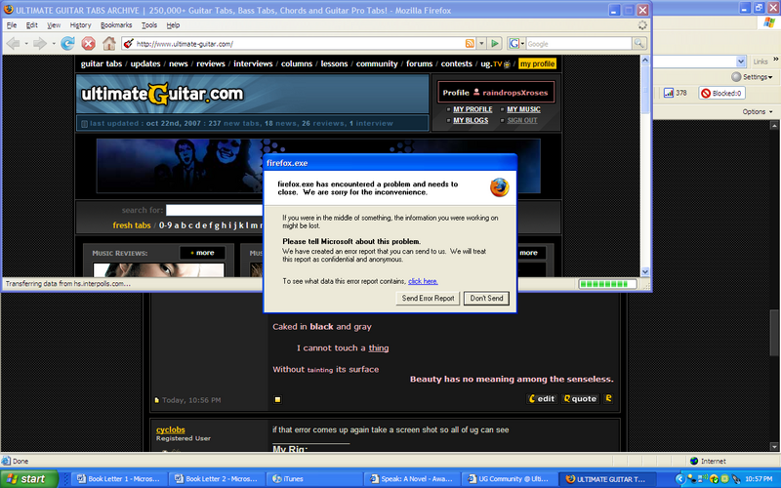Open the address bar history dropdown
This screenshot has width=781, height=488.
481,44
